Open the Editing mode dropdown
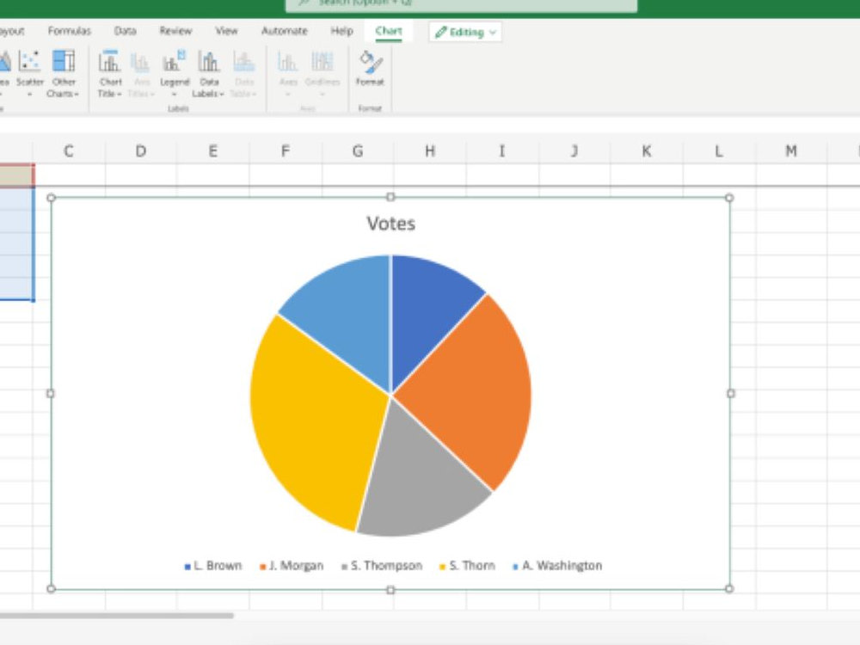This screenshot has height=645, width=860. pyautogui.click(x=465, y=33)
